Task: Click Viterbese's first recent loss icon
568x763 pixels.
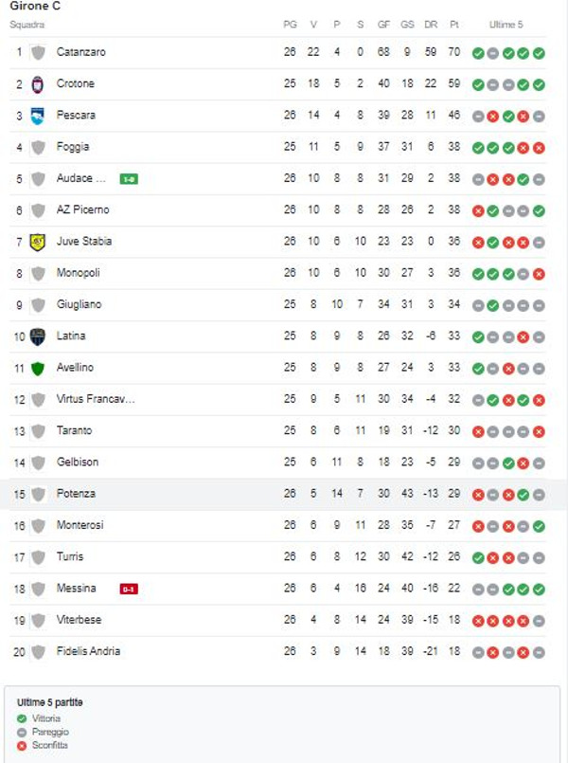Action: pos(478,621)
